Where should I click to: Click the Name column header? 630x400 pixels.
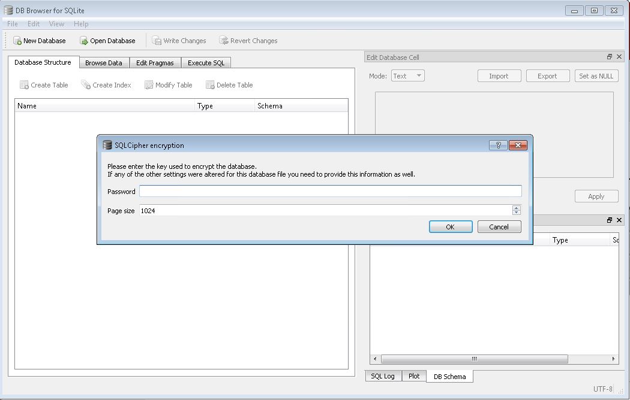point(105,106)
